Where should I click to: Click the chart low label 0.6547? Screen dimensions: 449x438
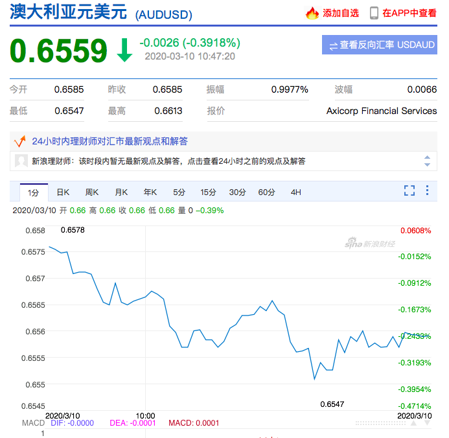pos(332,404)
